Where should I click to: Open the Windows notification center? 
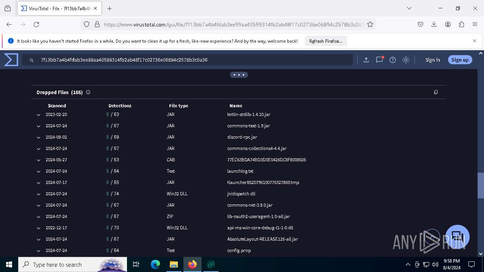pyautogui.click(x=472, y=264)
